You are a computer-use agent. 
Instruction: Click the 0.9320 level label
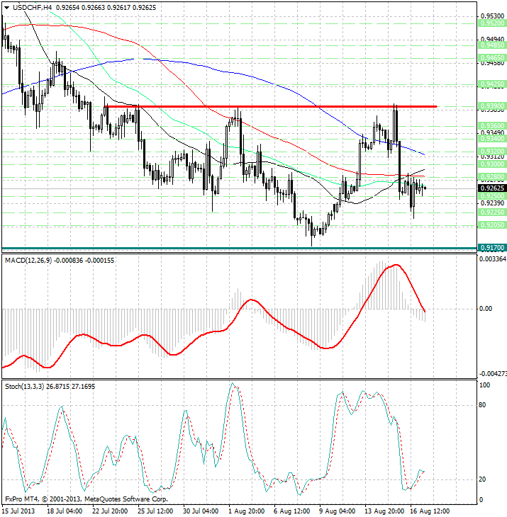491,152
